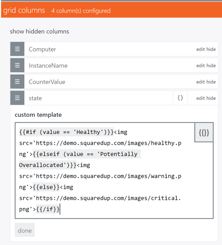Edit the InstanceName column
Screen dimensions: 222x245
click(201, 65)
